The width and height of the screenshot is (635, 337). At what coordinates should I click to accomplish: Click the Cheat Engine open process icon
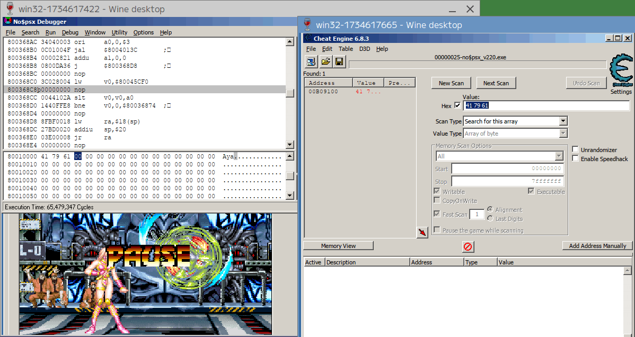pos(311,61)
